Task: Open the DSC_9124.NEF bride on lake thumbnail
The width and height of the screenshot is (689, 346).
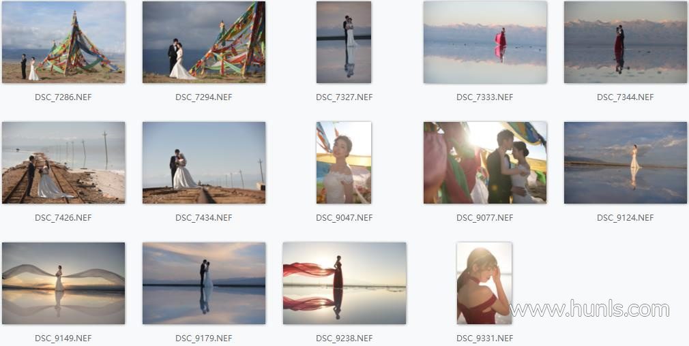Action: (626, 163)
